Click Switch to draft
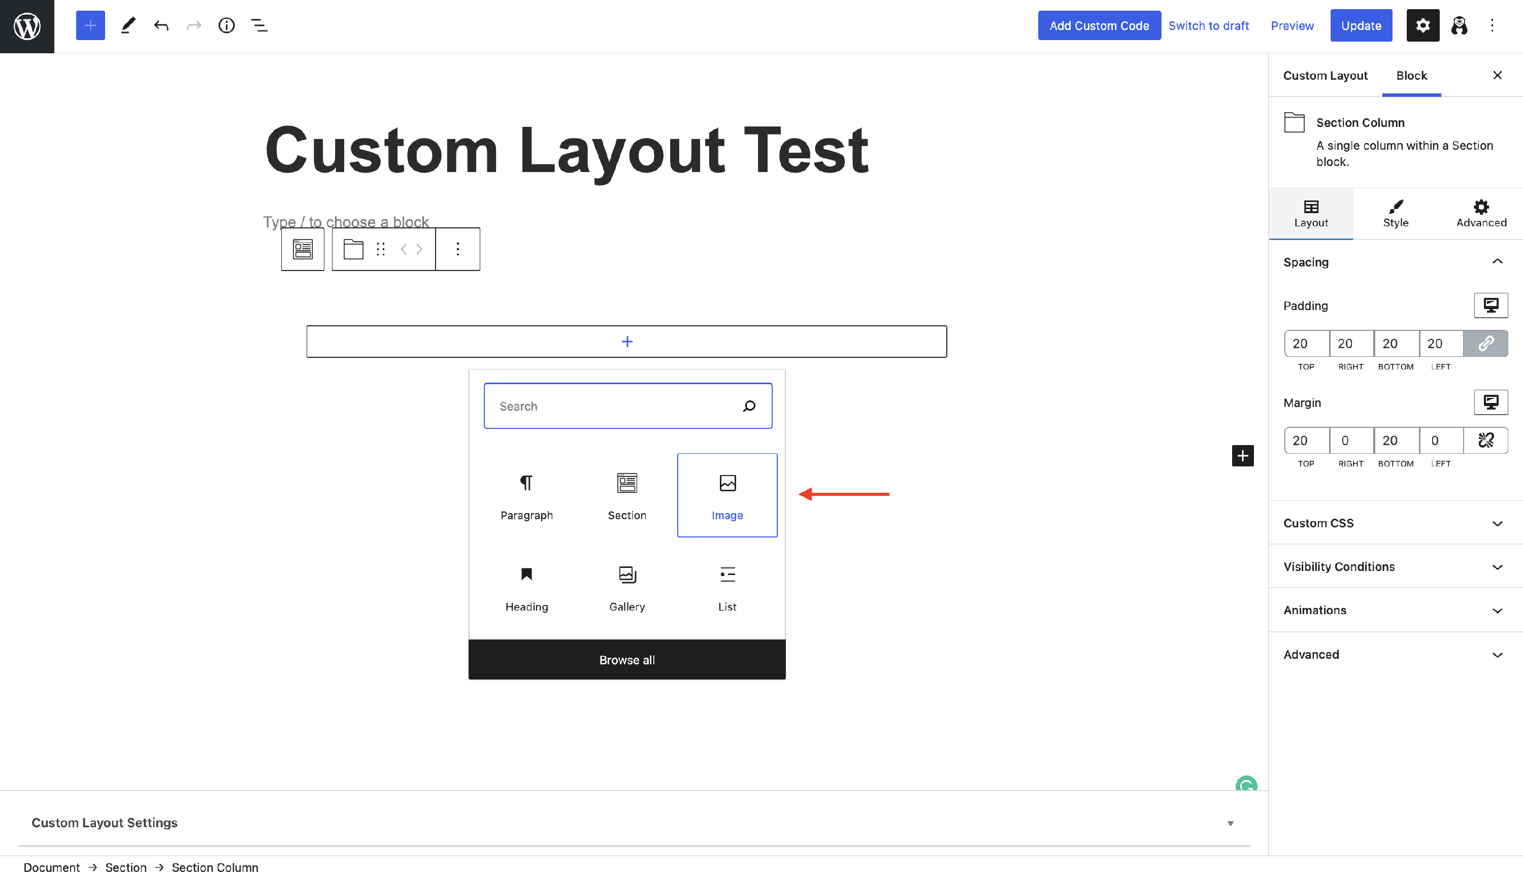Screen dimensions: 1523x878 pos(1209,25)
